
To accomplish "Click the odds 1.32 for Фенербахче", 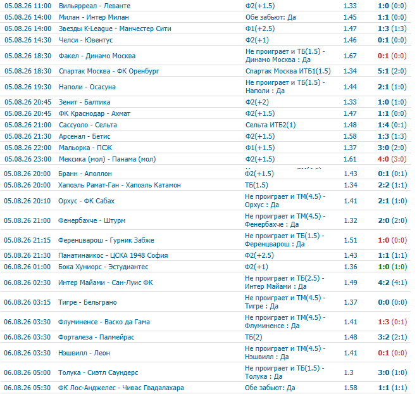I will click(351, 220).
